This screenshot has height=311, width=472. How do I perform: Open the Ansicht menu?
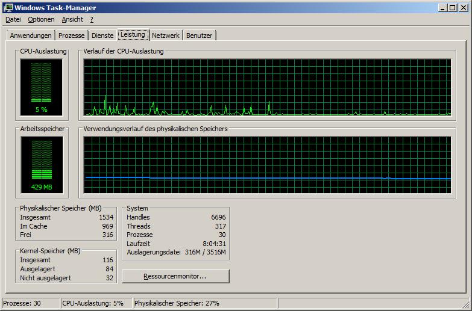[x=72, y=19]
